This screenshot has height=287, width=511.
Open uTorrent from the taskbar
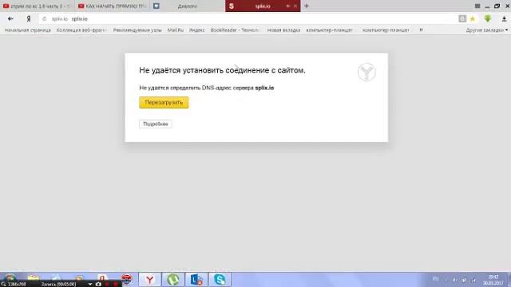tap(173, 280)
